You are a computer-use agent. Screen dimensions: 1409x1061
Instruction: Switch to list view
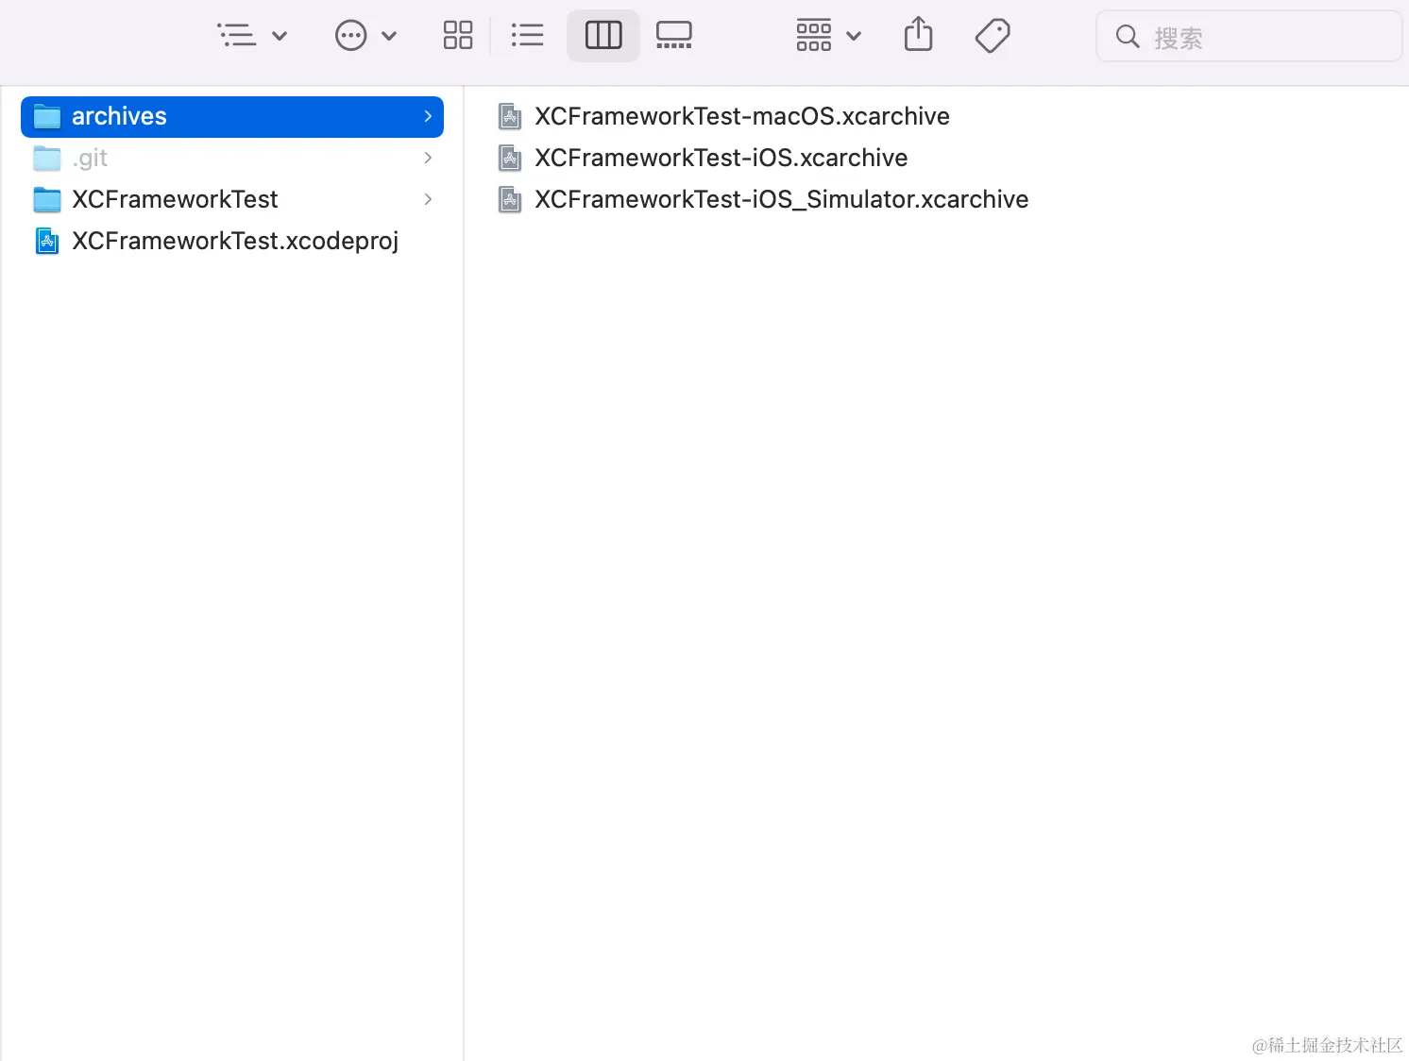point(527,36)
